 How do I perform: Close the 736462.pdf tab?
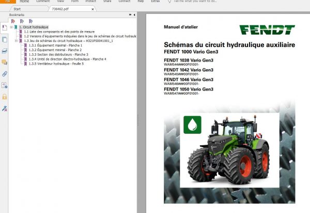click(x=92, y=9)
